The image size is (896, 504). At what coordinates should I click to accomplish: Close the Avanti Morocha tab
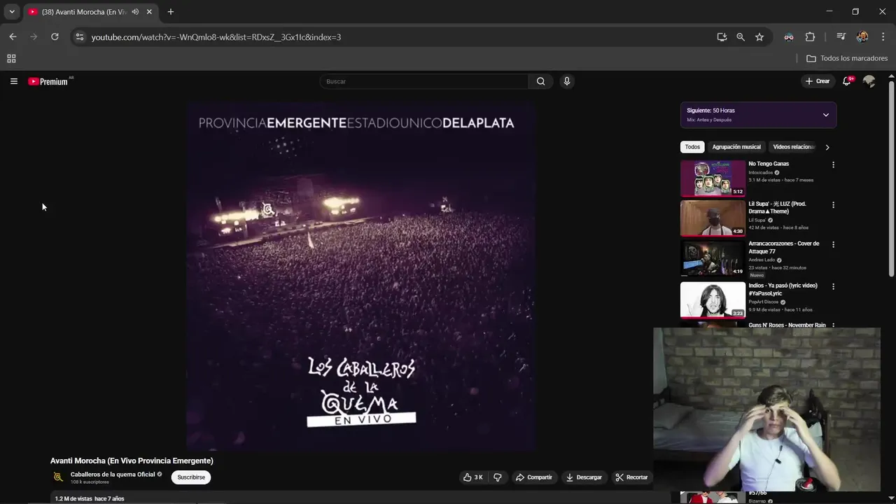coord(149,12)
